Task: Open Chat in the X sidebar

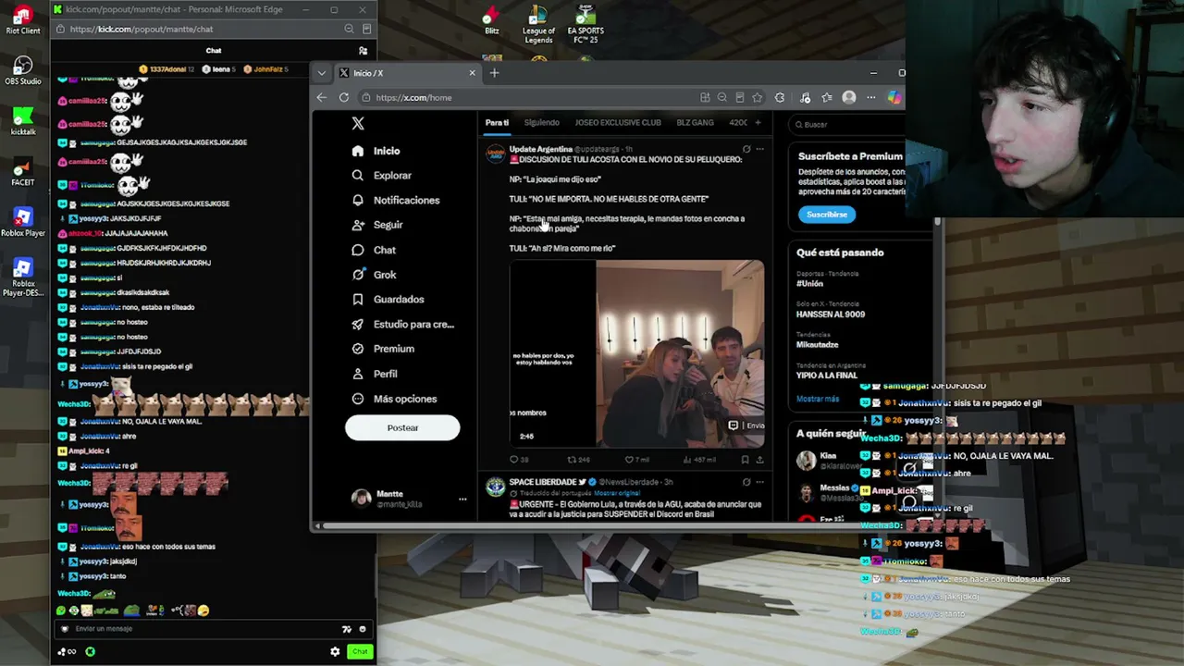Action: 374,250
